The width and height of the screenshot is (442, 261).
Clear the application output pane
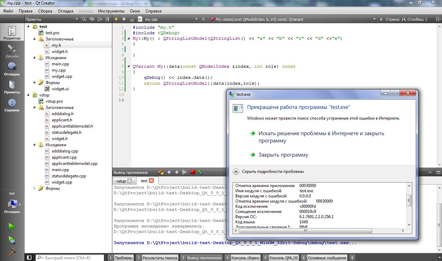click(x=161, y=172)
